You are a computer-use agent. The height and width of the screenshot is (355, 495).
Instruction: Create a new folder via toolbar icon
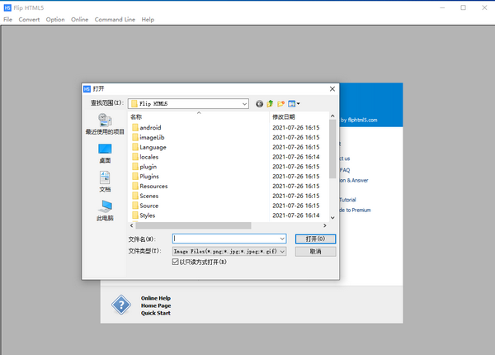tap(280, 103)
